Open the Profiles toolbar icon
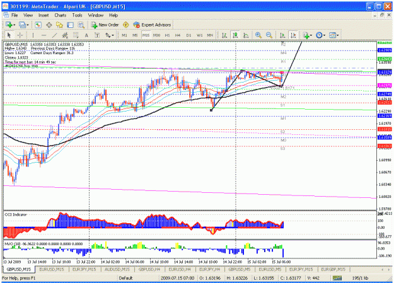Image resolution: width=394 pixels, height=283 pixels. click(x=22, y=25)
